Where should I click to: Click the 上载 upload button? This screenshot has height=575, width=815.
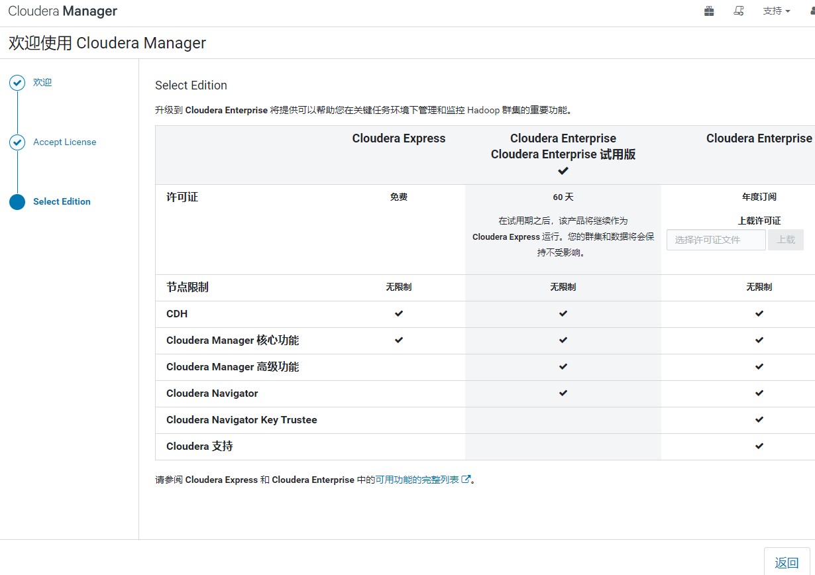pyautogui.click(x=786, y=240)
